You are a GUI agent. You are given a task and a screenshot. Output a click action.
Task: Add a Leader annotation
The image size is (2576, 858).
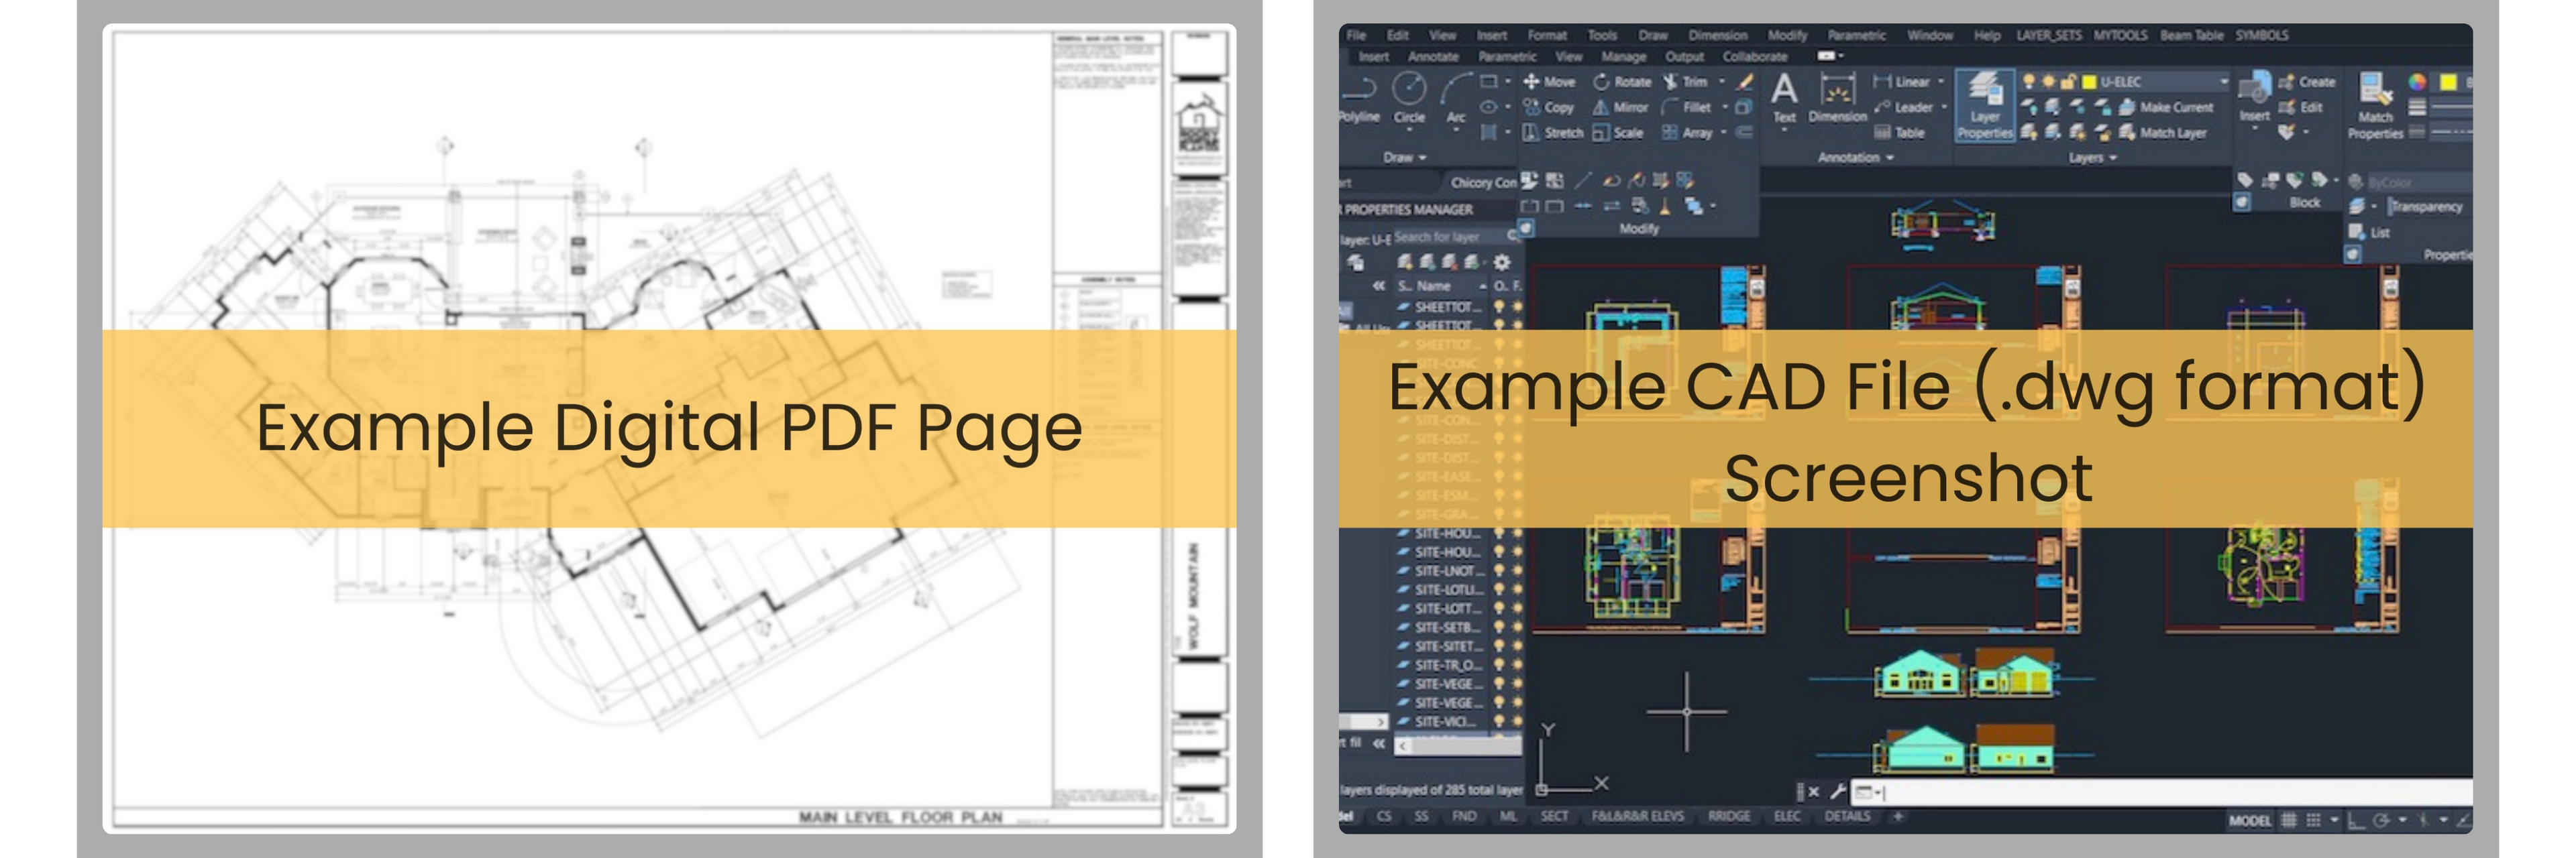tap(1904, 107)
